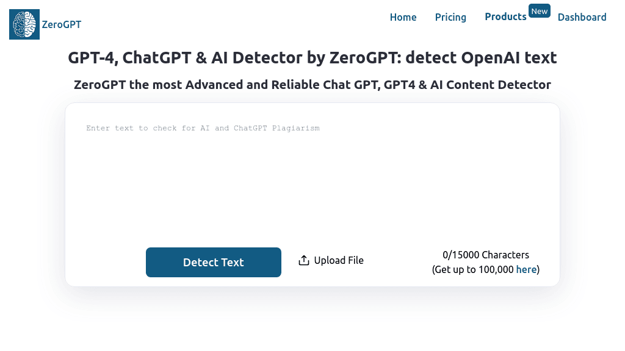Click the New badge above Products
Image resolution: width=625 pixels, height=351 pixels.
(539, 10)
